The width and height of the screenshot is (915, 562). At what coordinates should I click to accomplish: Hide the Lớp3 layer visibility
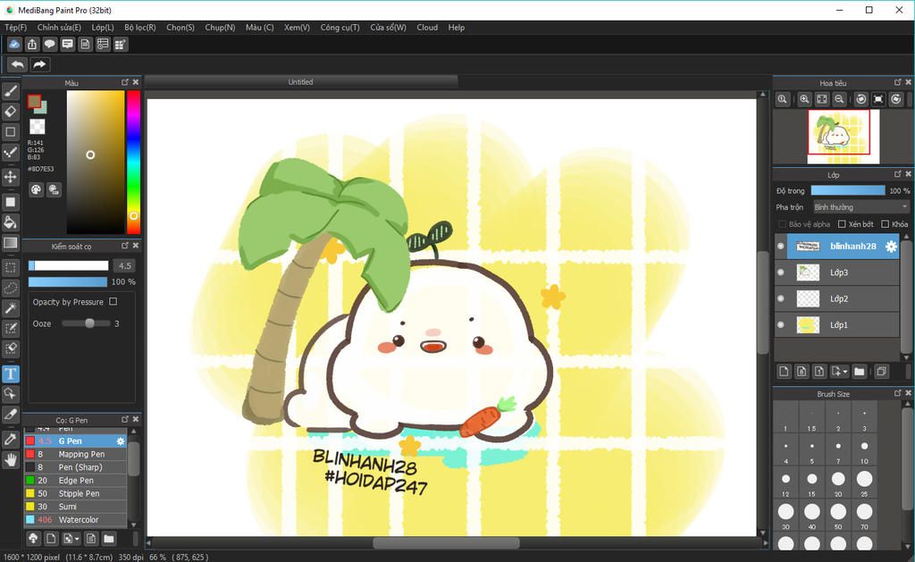pos(781,273)
